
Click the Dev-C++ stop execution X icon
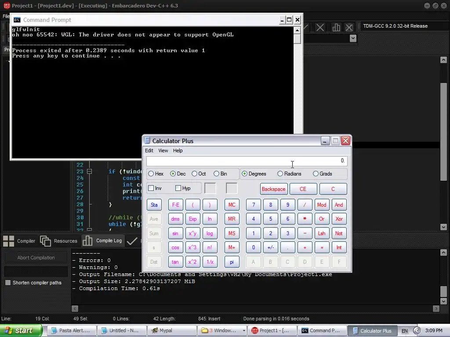320,27
